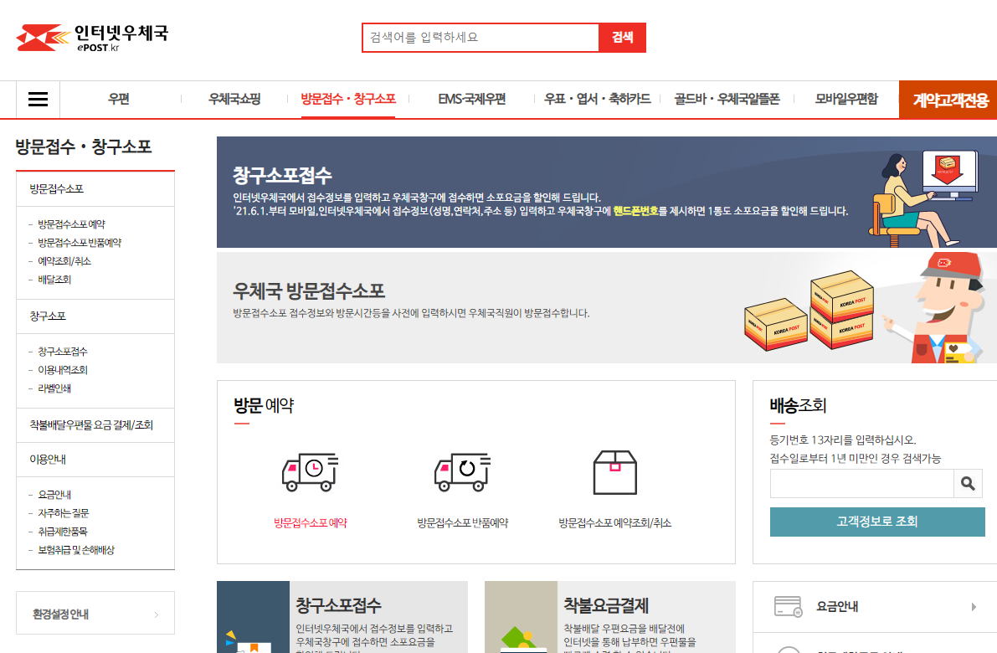Viewport: 997px width, 653px height.
Task: Click the 요금안내 card icon
Action: click(788, 607)
